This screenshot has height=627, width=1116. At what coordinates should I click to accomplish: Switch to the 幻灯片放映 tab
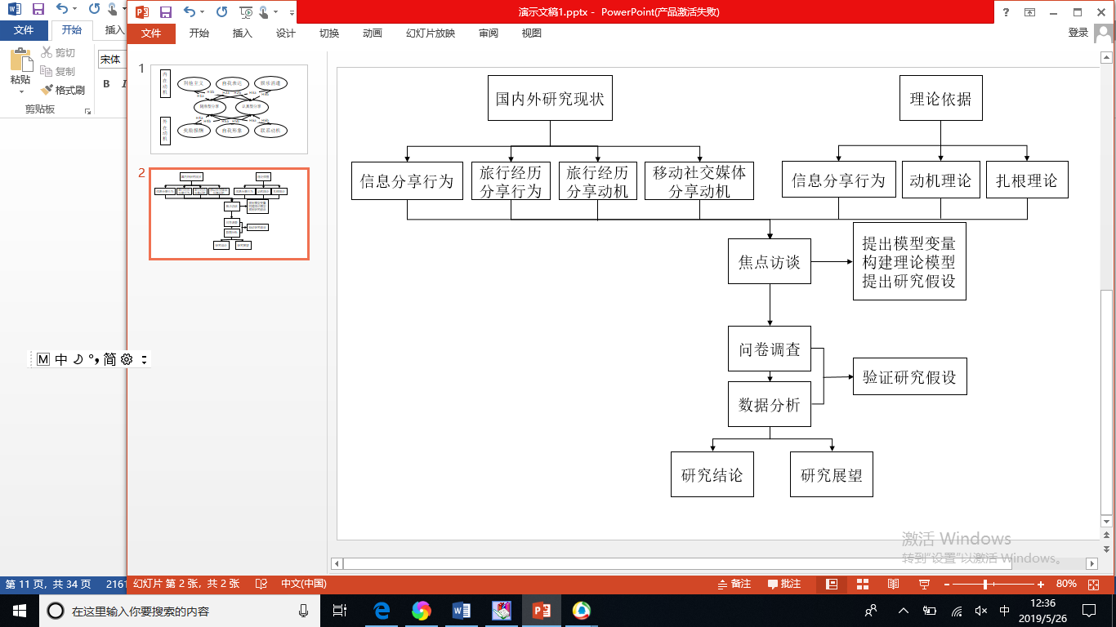pyautogui.click(x=431, y=33)
